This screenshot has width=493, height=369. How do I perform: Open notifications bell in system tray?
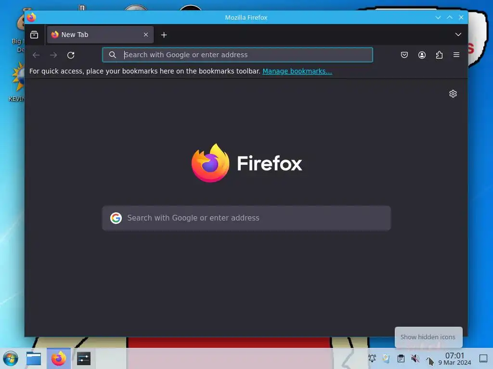pos(372,358)
